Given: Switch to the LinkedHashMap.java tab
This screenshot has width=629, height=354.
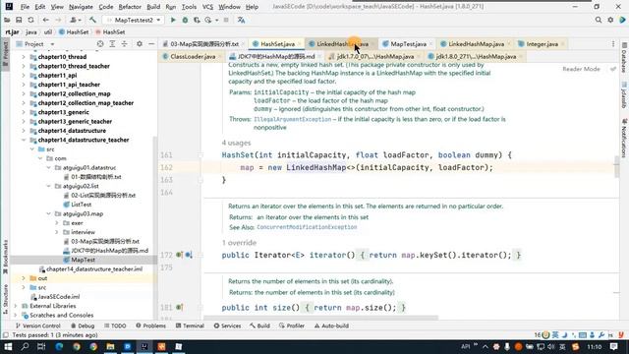Looking at the screenshot, I should tap(476, 44).
